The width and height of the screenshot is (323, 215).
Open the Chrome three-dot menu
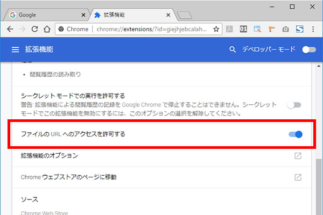pos(313,28)
